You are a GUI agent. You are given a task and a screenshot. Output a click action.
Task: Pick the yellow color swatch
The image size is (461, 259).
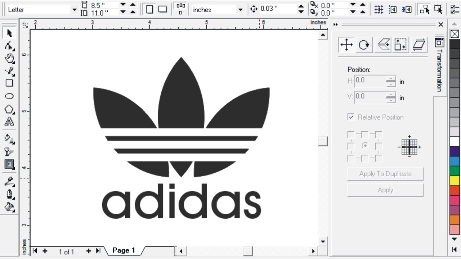[x=455, y=181]
